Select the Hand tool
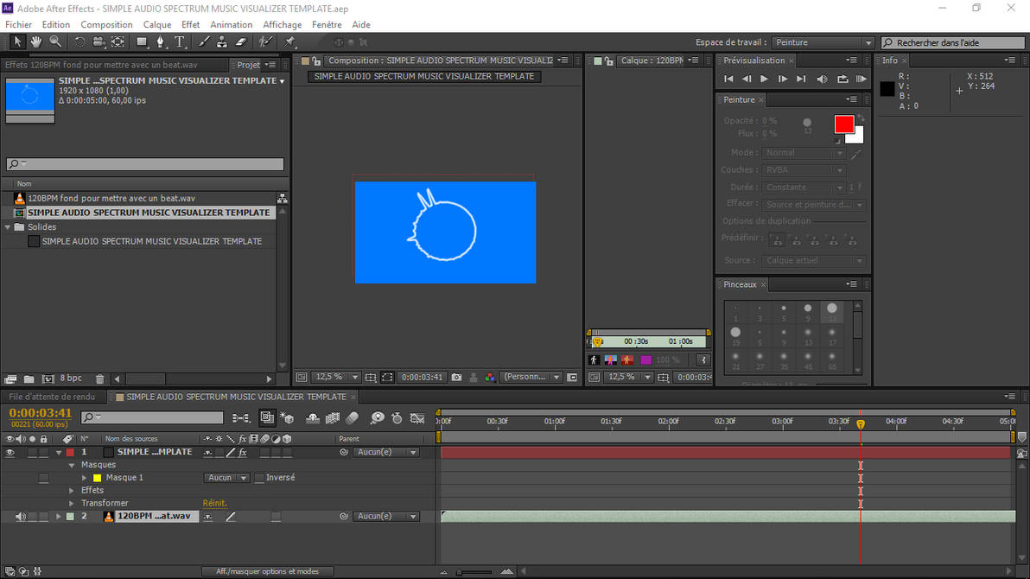The width and height of the screenshot is (1030, 579). (x=35, y=41)
